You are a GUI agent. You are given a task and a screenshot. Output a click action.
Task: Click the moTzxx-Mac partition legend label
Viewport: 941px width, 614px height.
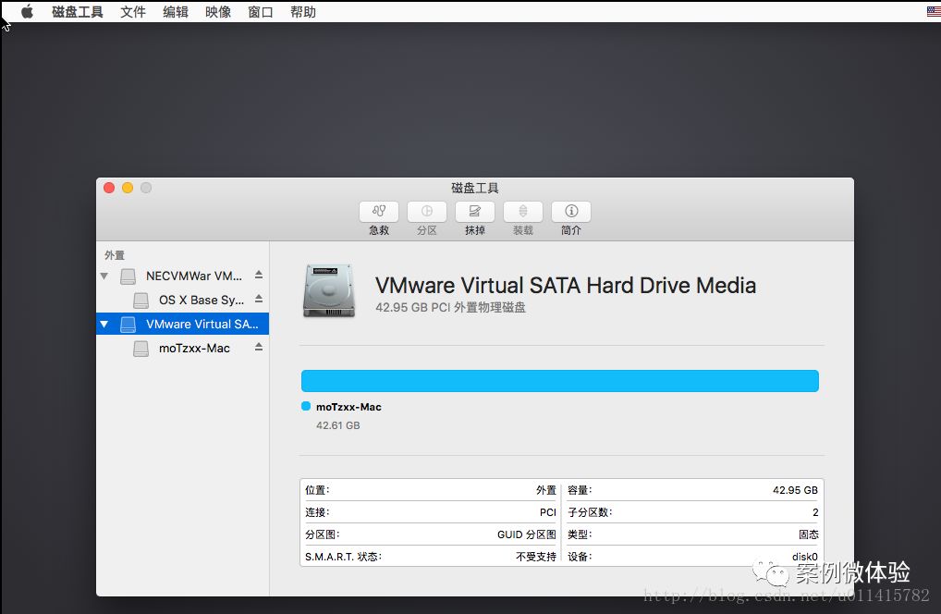point(348,407)
